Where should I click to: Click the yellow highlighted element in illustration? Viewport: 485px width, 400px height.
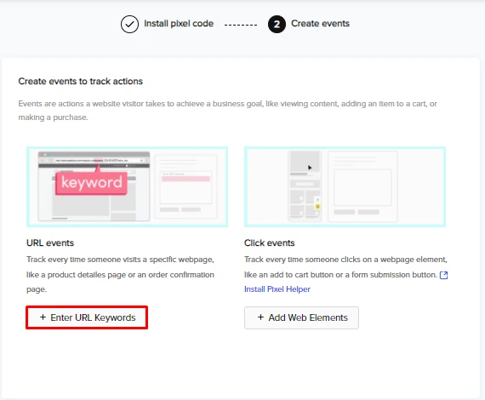pyautogui.click(x=317, y=206)
